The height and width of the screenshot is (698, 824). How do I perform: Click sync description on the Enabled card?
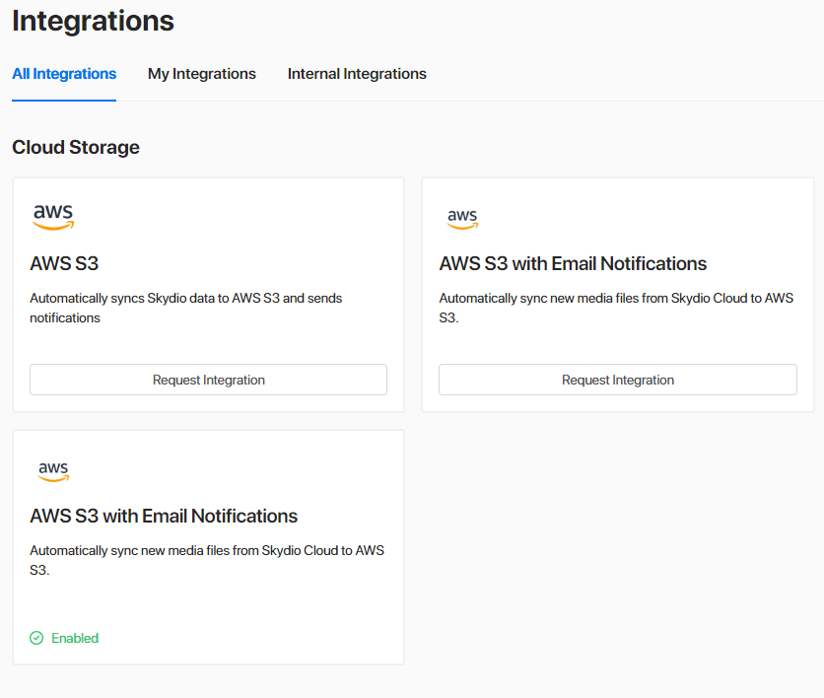207,560
